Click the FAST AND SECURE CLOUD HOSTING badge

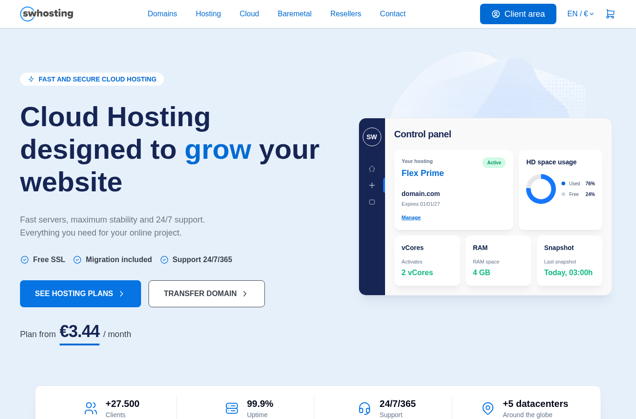(92, 79)
